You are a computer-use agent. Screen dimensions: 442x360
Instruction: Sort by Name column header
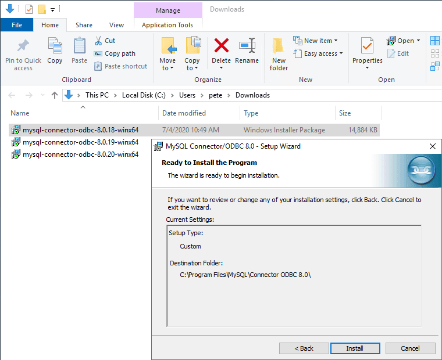pyautogui.click(x=20, y=113)
